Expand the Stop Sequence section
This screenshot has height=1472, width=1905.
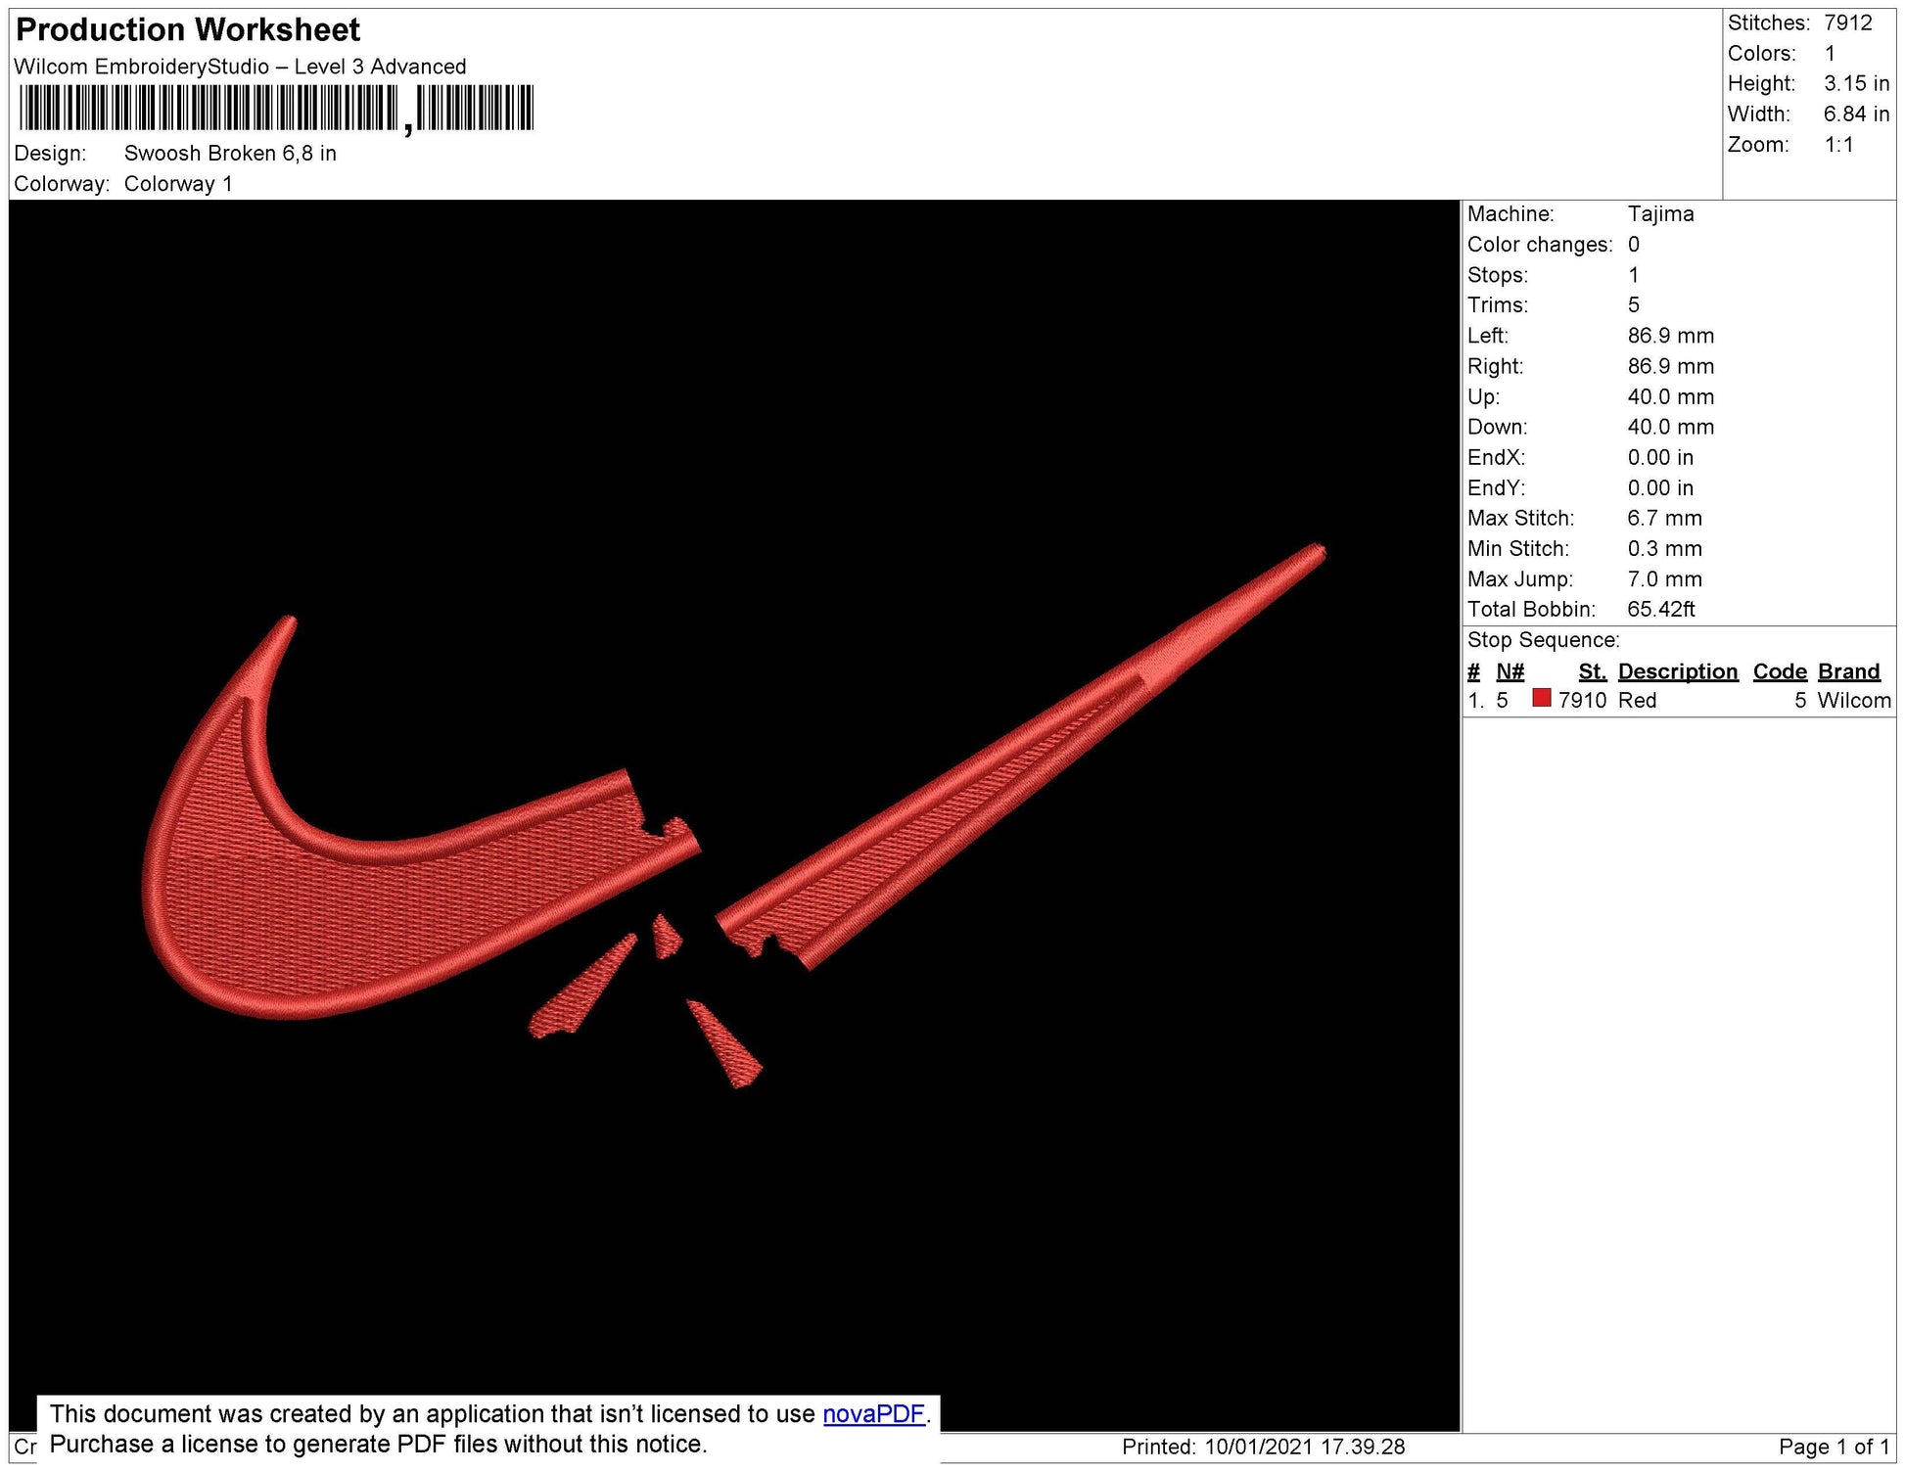tap(1545, 639)
